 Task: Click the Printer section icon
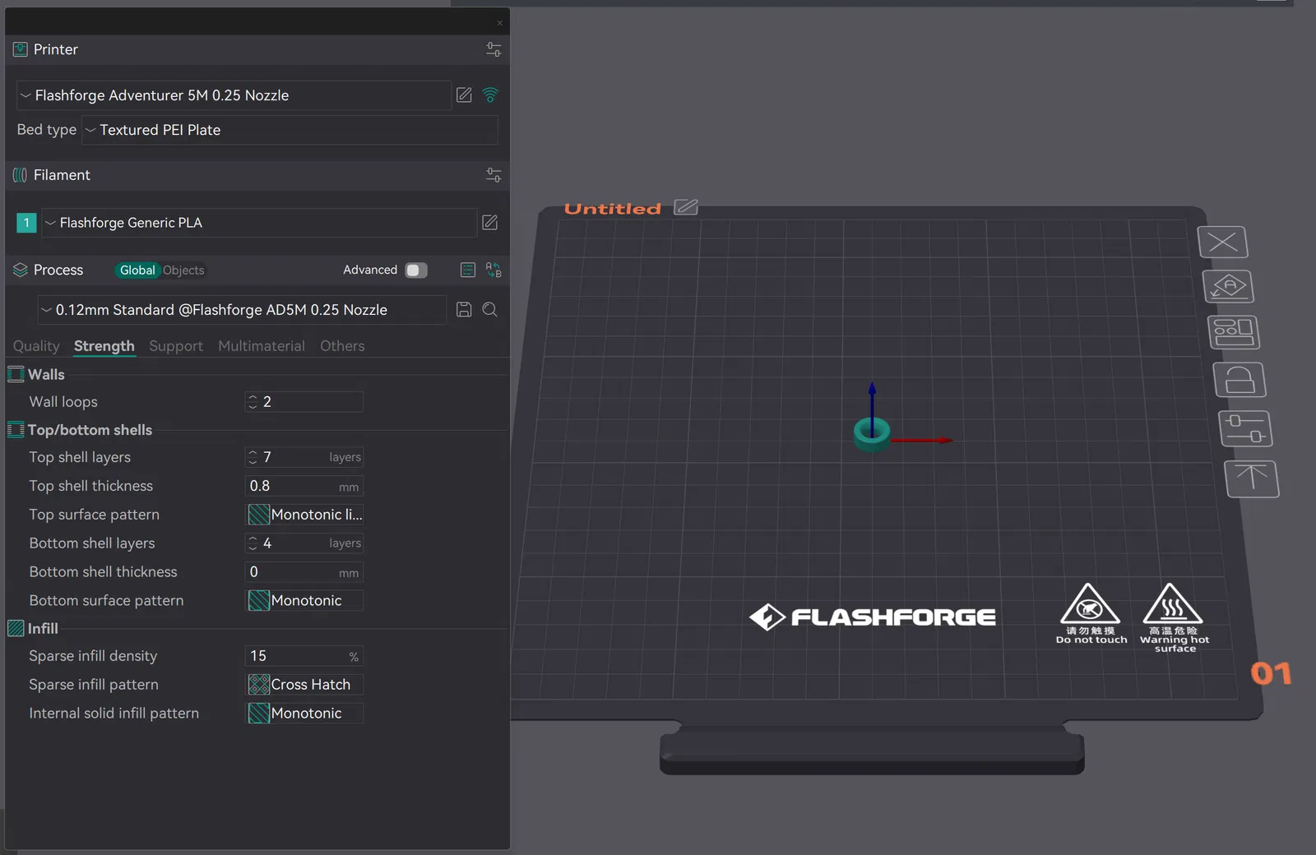[21, 49]
